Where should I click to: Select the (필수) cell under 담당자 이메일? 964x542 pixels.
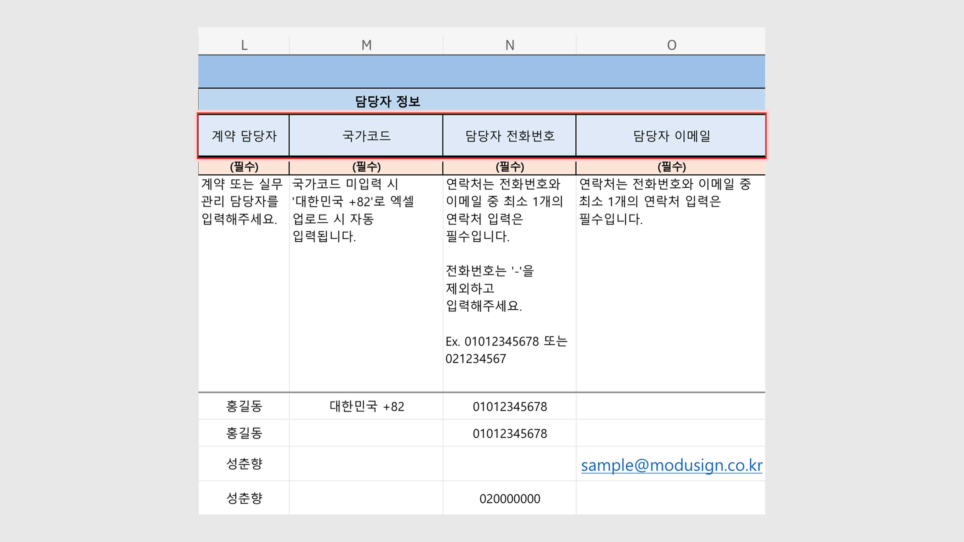pyautogui.click(x=671, y=167)
